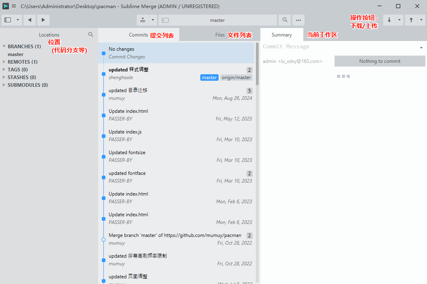Click the pull down-arrow button

[x=389, y=20]
